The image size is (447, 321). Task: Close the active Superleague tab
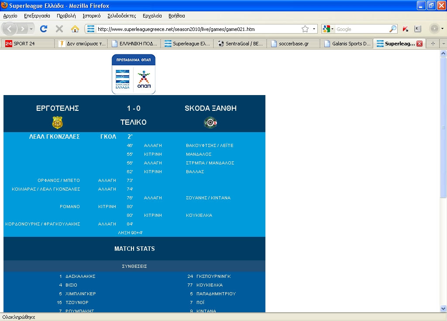[x=419, y=44]
